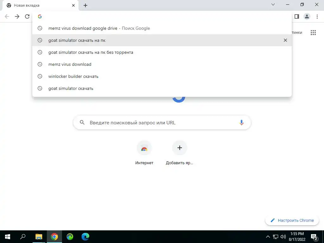Open Windows taskbar search
The image size is (324, 243).
tap(23, 237)
